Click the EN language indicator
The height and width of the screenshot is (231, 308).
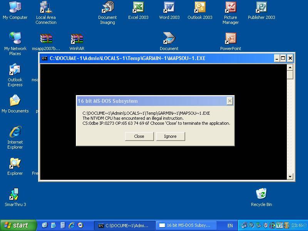pos(230,226)
